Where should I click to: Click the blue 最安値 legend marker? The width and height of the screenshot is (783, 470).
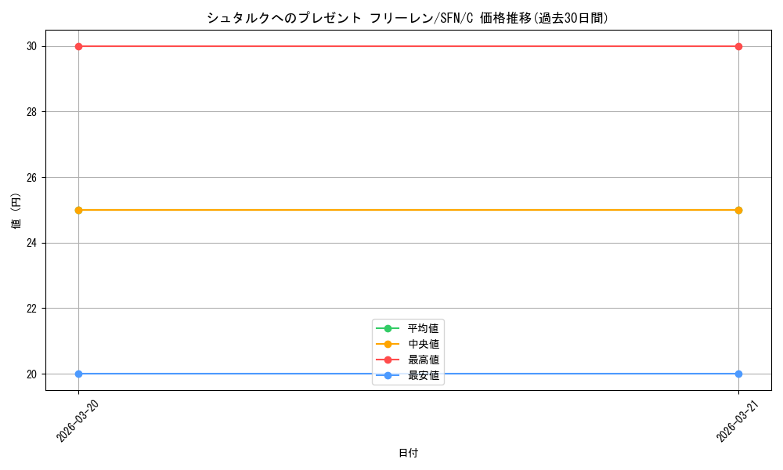[388, 375]
